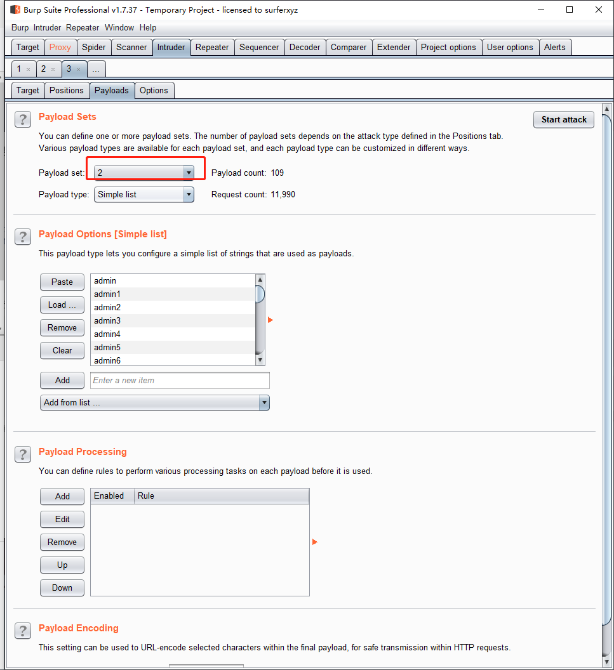Open the User options tab
Viewport: 614px width, 670px height.
coord(510,47)
